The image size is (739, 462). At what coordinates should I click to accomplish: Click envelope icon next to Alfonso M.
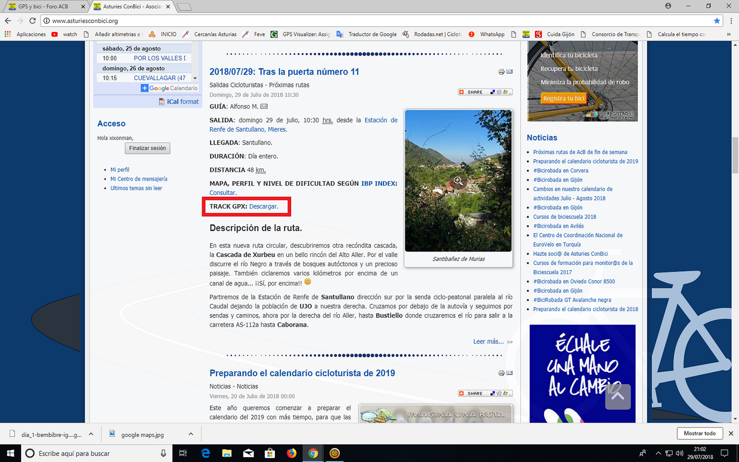coord(264,107)
